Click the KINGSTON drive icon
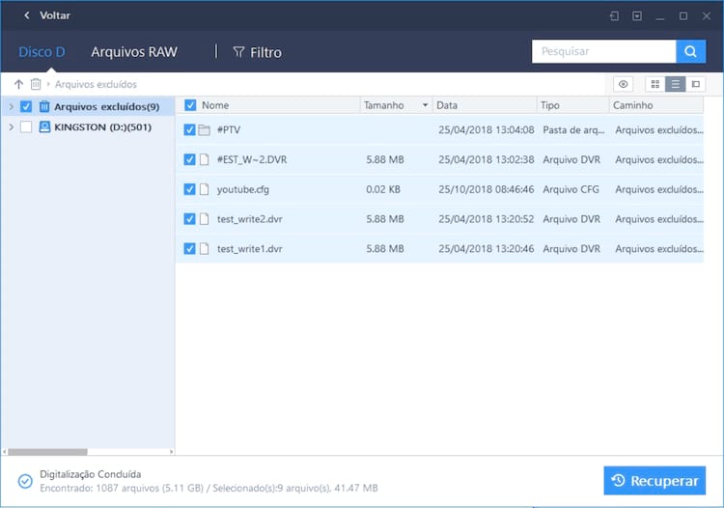The height and width of the screenshot is (508, 724). (44, 127)
